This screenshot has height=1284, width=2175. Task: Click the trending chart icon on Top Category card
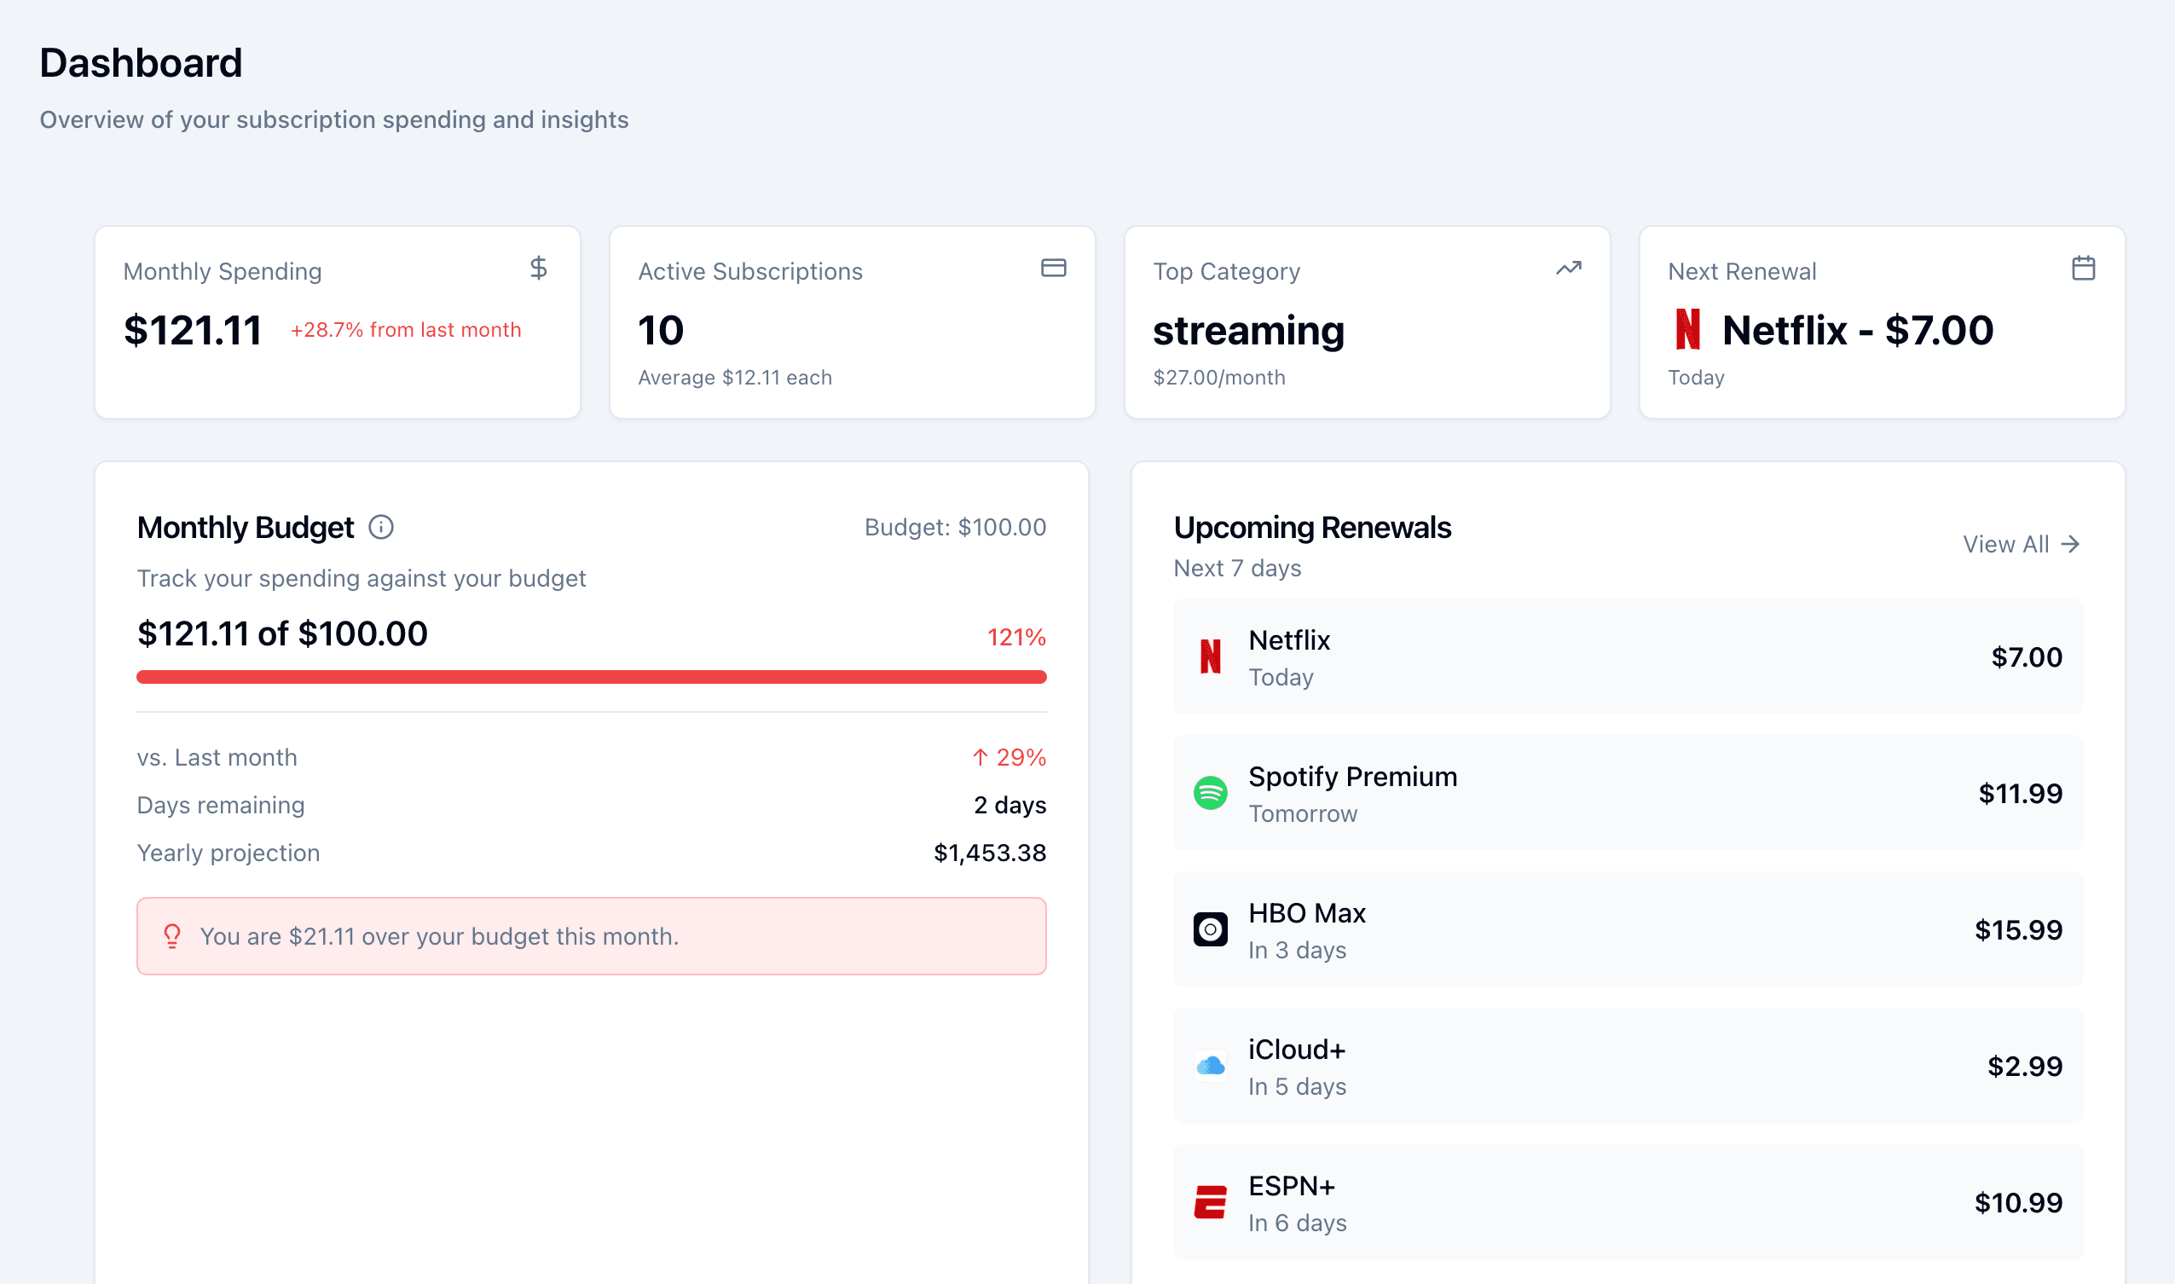pyautogui.click(x=1569, y=269)
